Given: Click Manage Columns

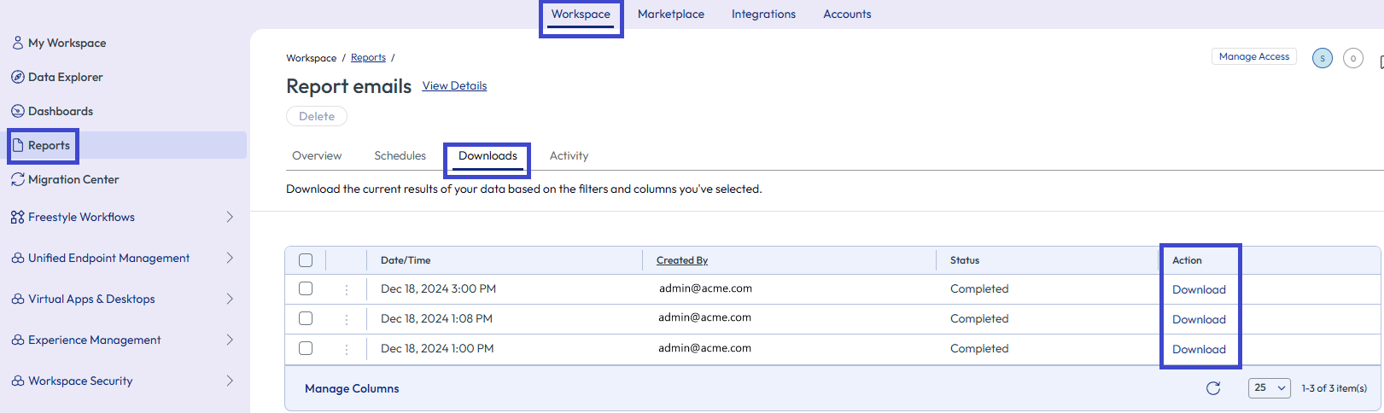Looking at the screenshot, I should click(x=352, y=389).
